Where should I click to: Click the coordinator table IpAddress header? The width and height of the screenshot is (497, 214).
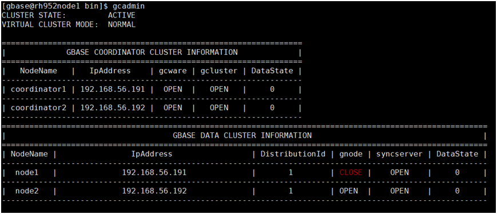pyautogui.click(x=110, y=71)
